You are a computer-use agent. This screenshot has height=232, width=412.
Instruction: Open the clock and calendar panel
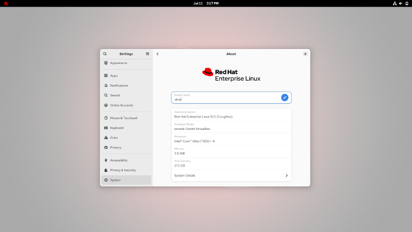[205, 3]
